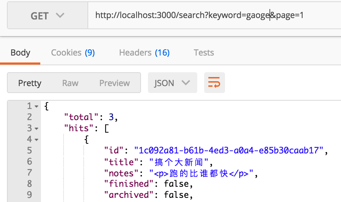The height and width of the screenshot is (202, 341).
Task: Click the "id" UUID value string
Action: pyautogui.click(x=229, y=151)
